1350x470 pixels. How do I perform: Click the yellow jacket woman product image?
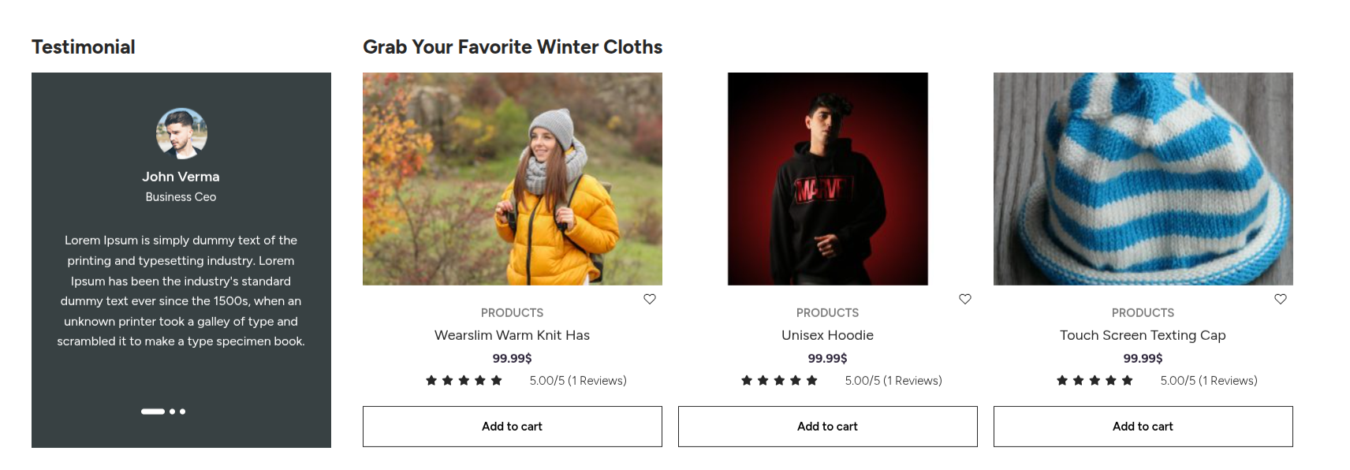point(513,179)
